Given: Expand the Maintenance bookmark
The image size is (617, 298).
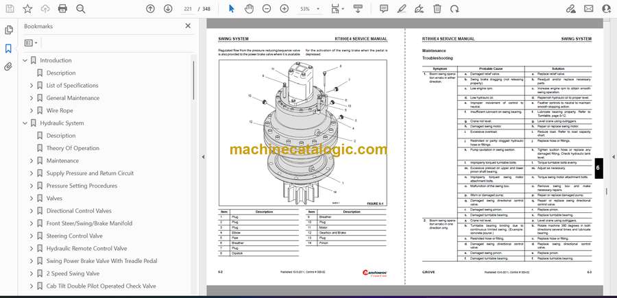Looking at the screenshot, I should [32, 161].
